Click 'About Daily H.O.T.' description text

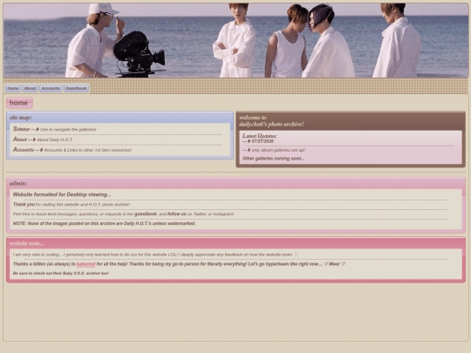[x=55, y=139]
